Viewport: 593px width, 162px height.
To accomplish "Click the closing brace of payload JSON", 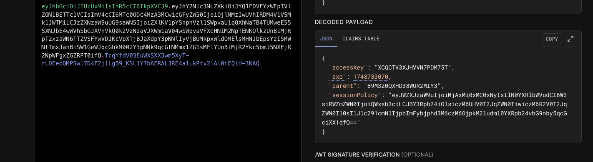I will pyautogui.click(x=324, y=132).
